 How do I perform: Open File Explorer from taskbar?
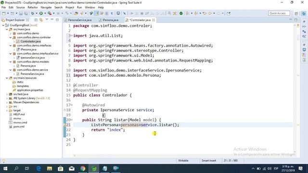(x=50, y=169)
